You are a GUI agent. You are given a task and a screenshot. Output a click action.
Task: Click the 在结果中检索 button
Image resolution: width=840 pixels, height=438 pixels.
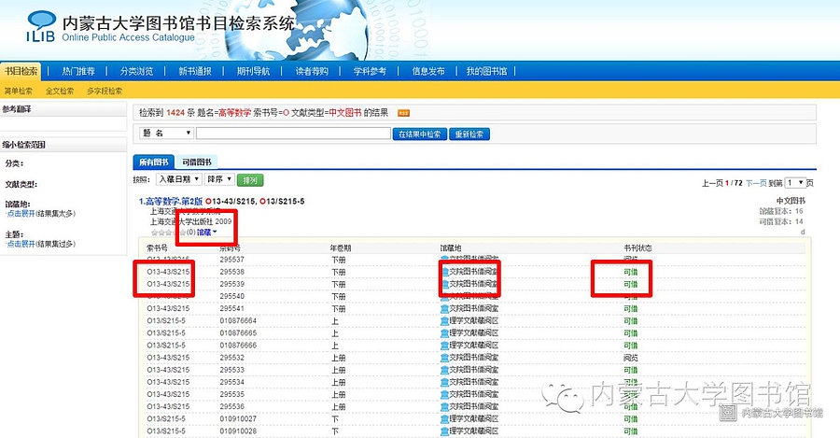click(420, 134)
